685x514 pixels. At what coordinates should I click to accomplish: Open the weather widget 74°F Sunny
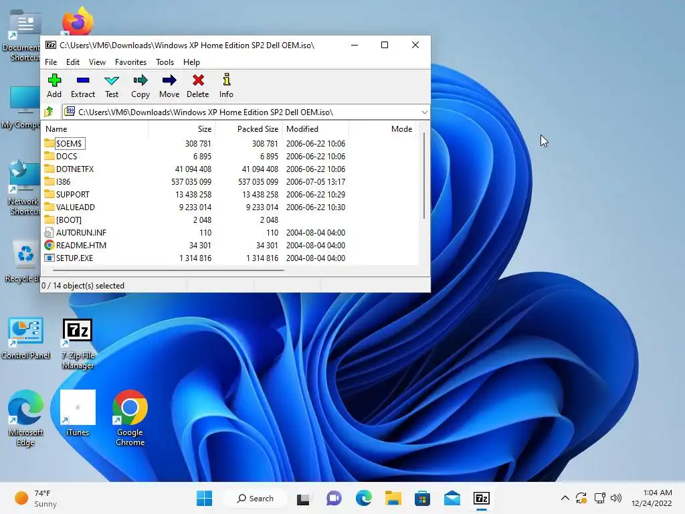(x=36, y=498)
